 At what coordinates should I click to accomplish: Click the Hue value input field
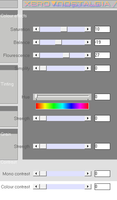[x=102, y=97]
